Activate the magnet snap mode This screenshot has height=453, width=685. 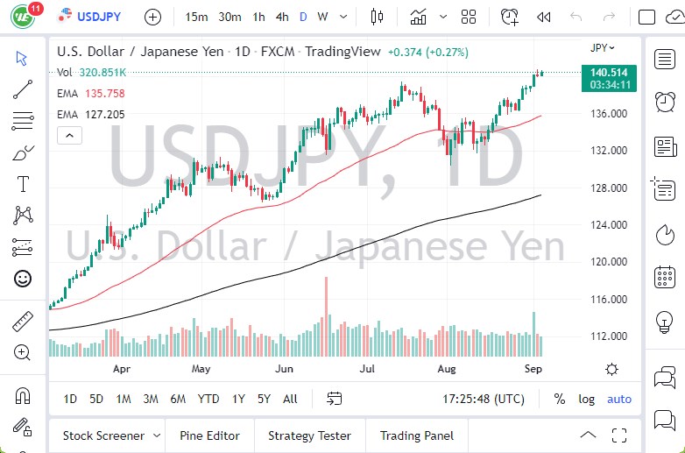coord(23,396)
